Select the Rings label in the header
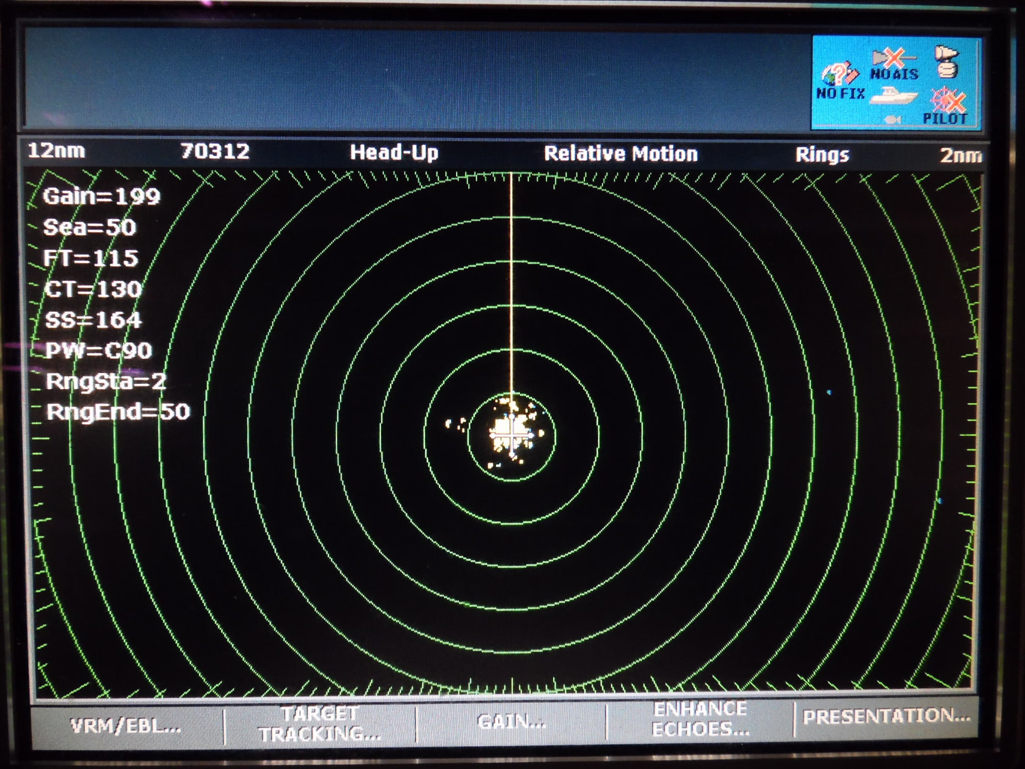The height and width of the screenshot is (769, 1025). point(822,155)
